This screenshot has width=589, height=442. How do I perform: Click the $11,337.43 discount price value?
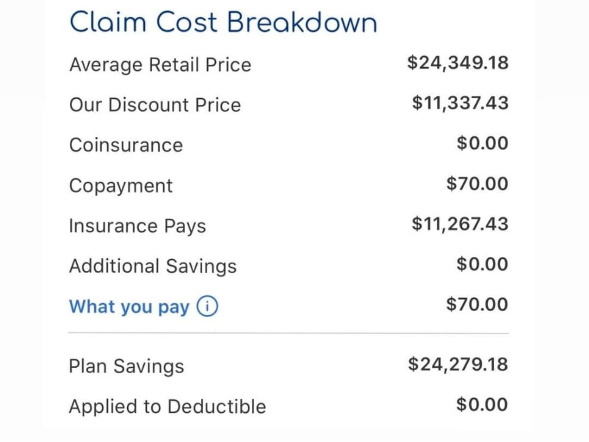pos(460,103)
